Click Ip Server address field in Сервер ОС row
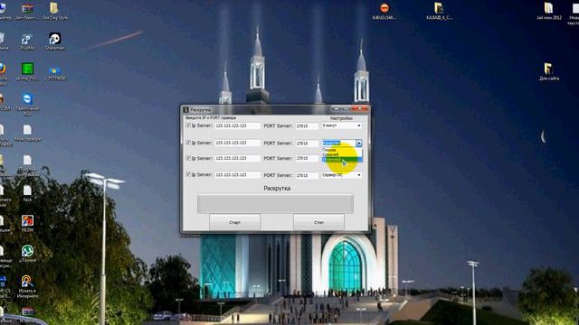 (x=237, y=174)
